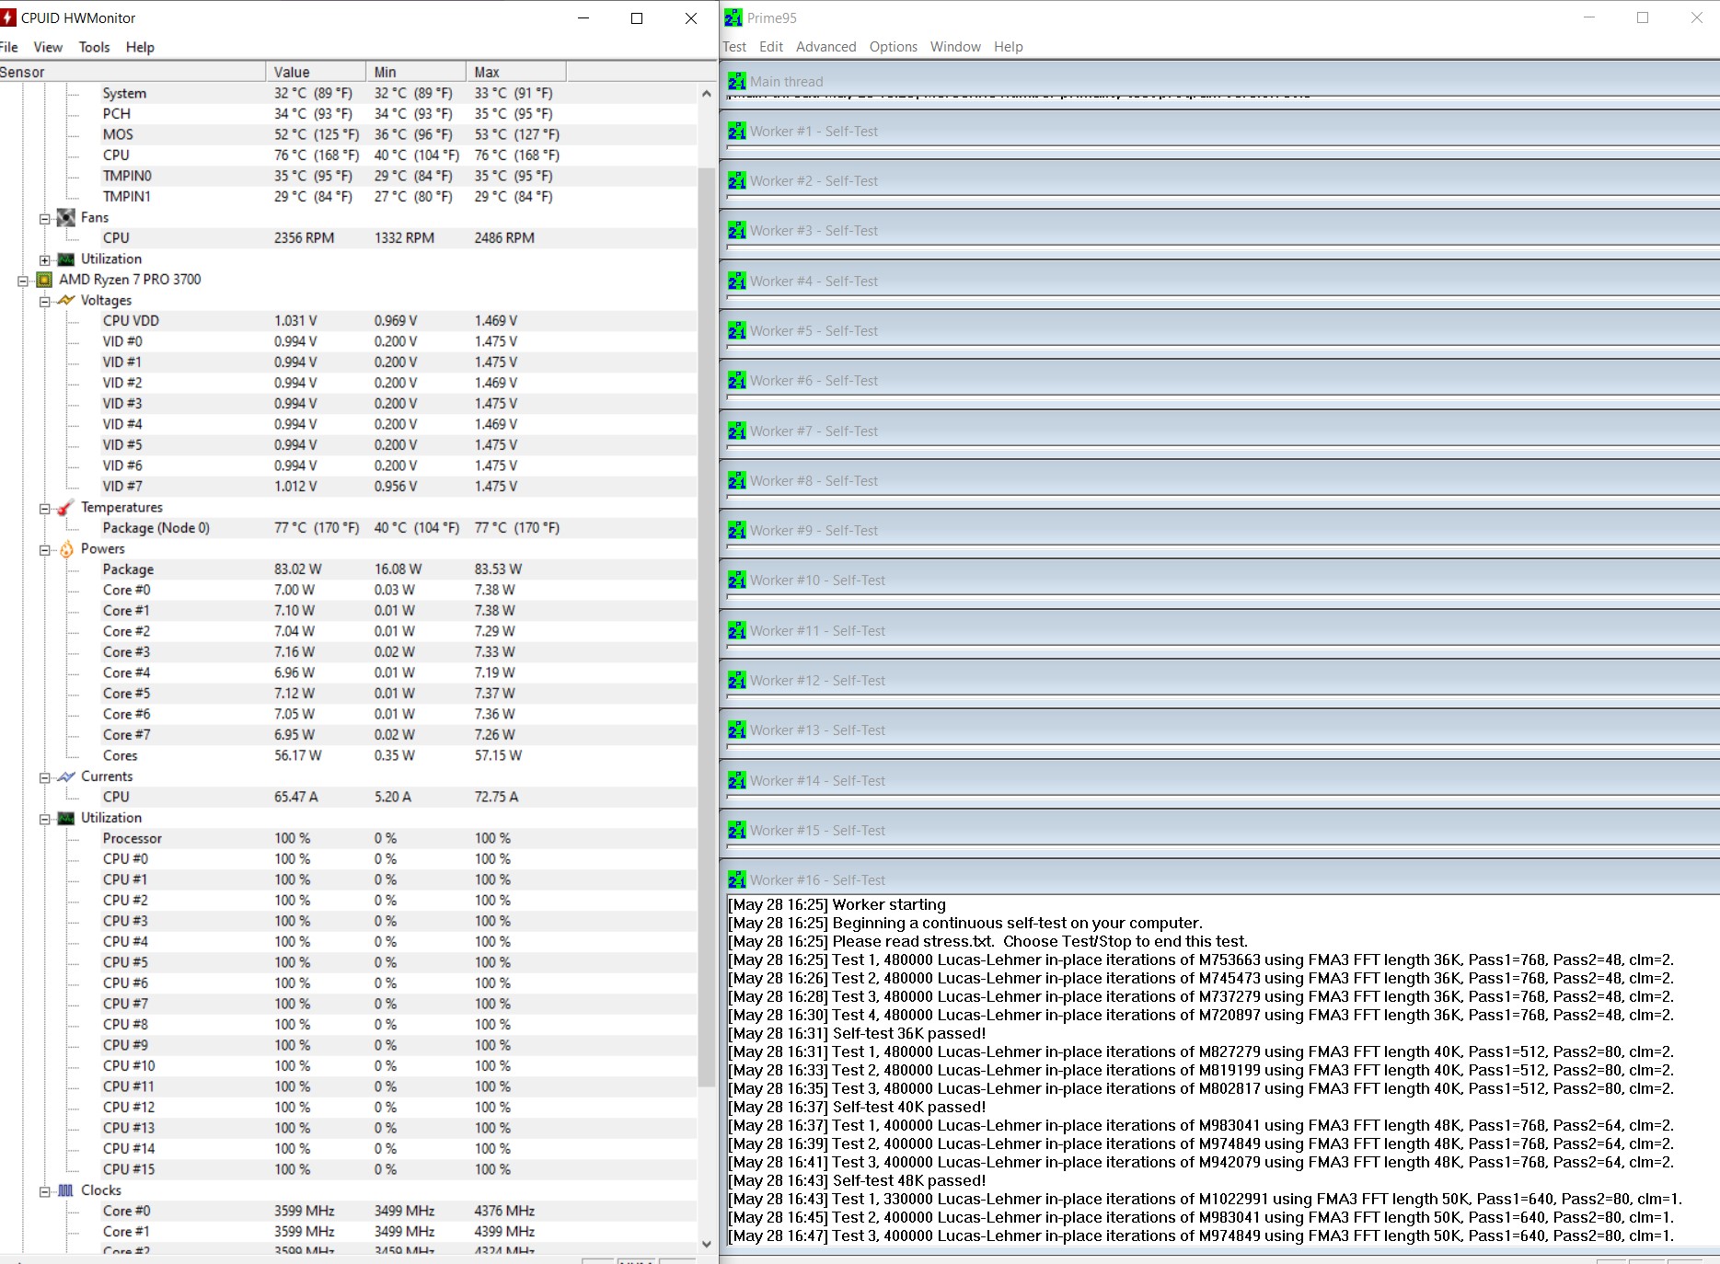Select the Cores power row
Viewport: 1720px width, 1264px height.
coord(349,755)
